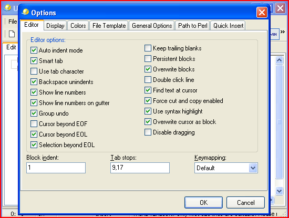
Task: Uncheck Smart tab option
Action: [34, 61]
